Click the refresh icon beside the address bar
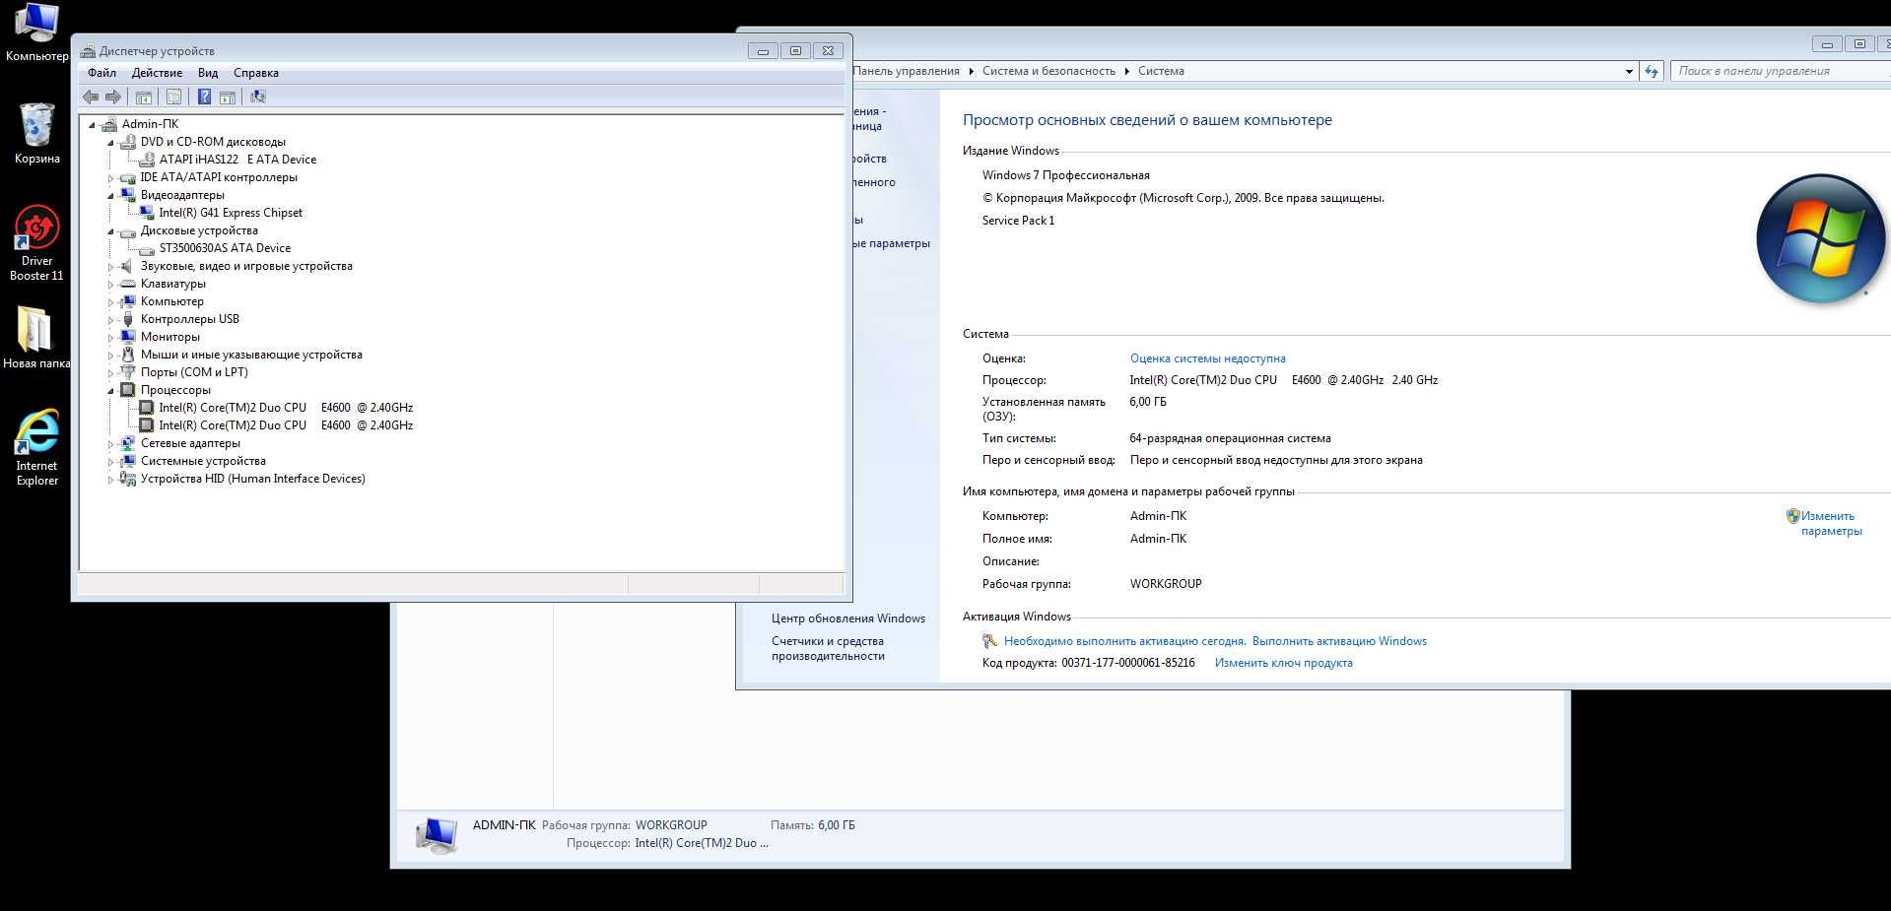1891x911 pixels. point(1652,71)
